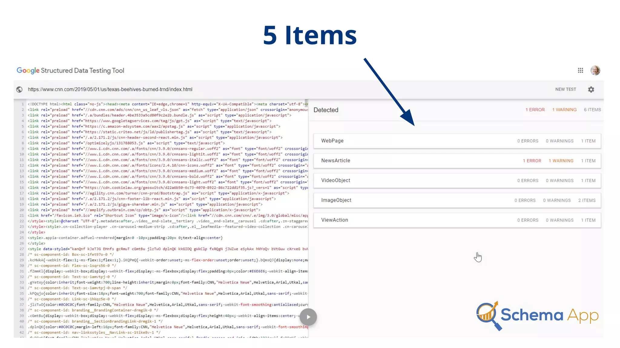
Task: Click code line 2 linking cnn_us_leaf_vls.json
Action: click(x=168, y=110)
